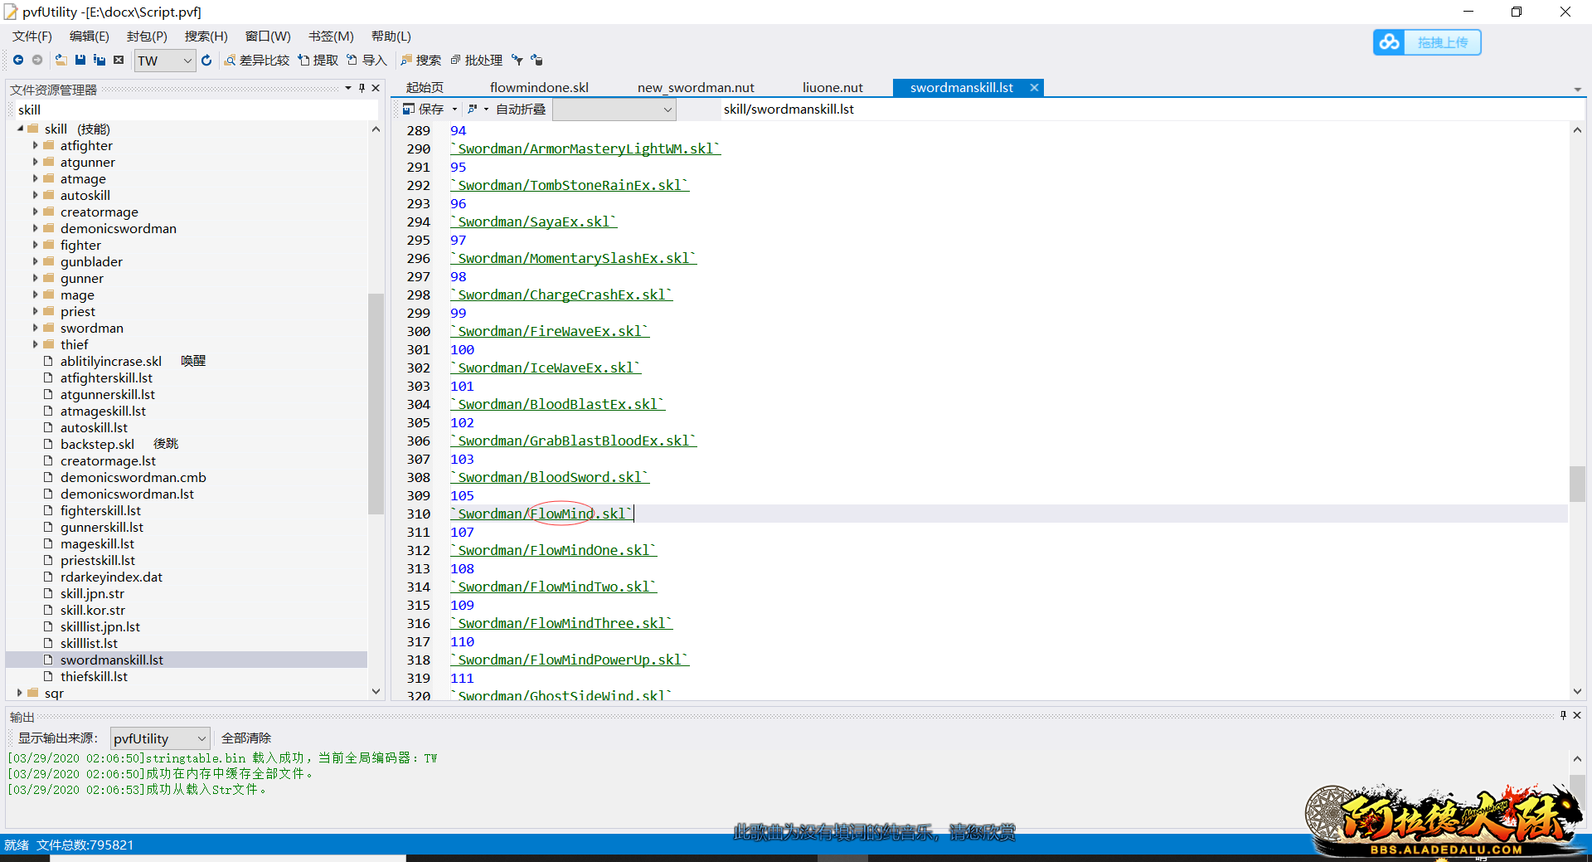Toggle pin on the 输出 panel
This screenshot has width=1592, height=862.
1563,715
